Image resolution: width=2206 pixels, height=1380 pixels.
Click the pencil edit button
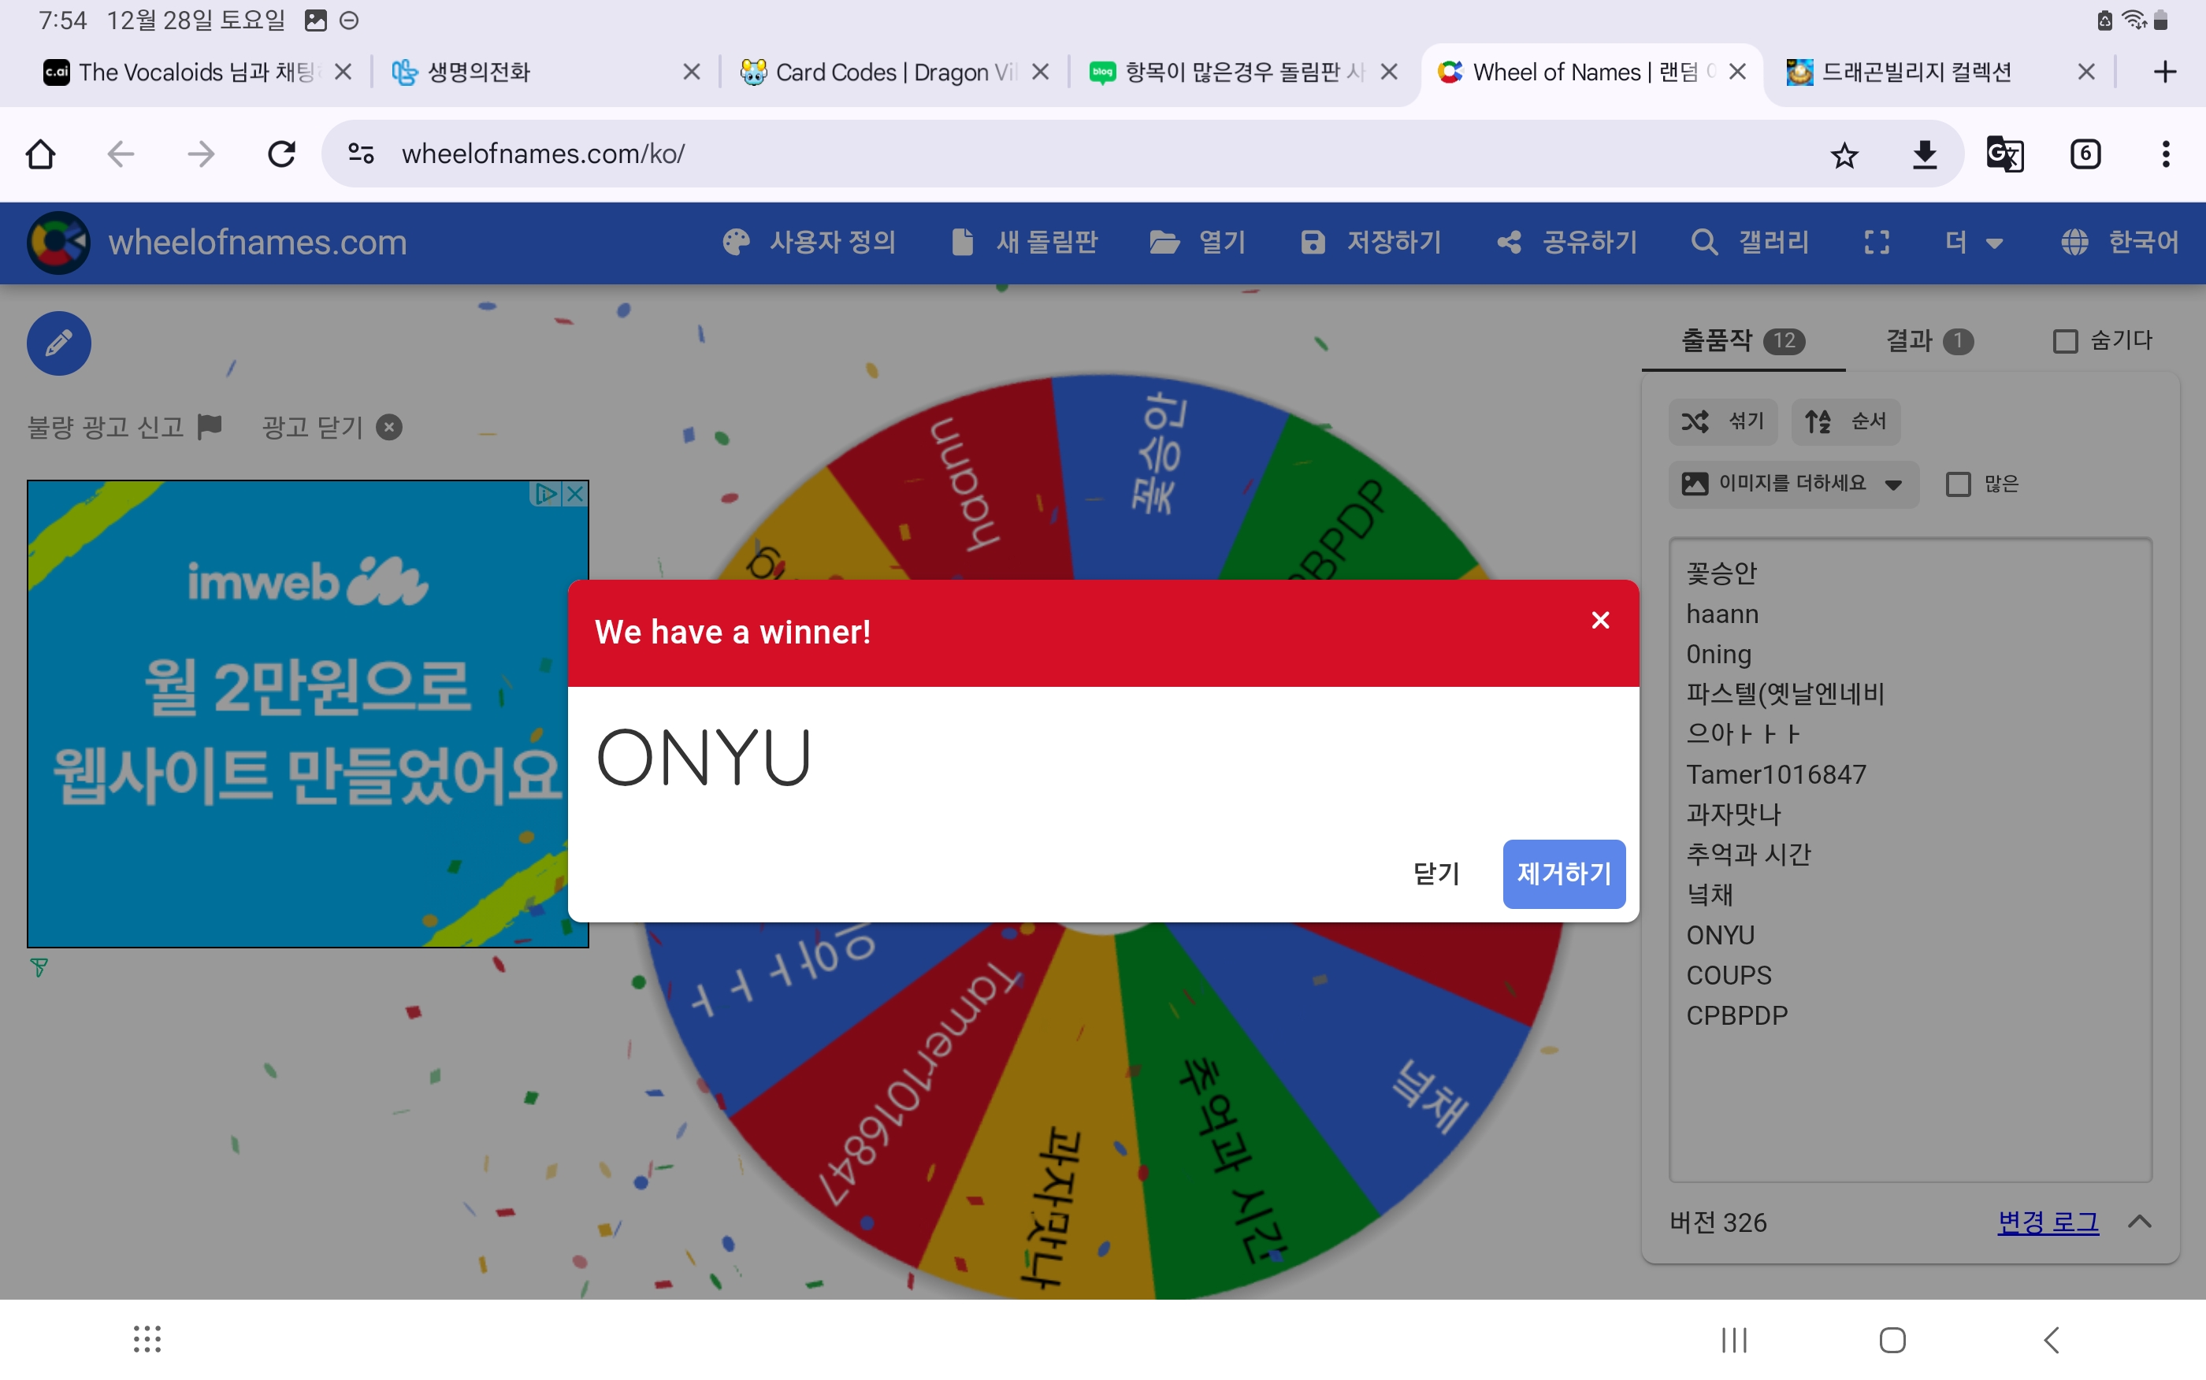click(x=58, y=343)
